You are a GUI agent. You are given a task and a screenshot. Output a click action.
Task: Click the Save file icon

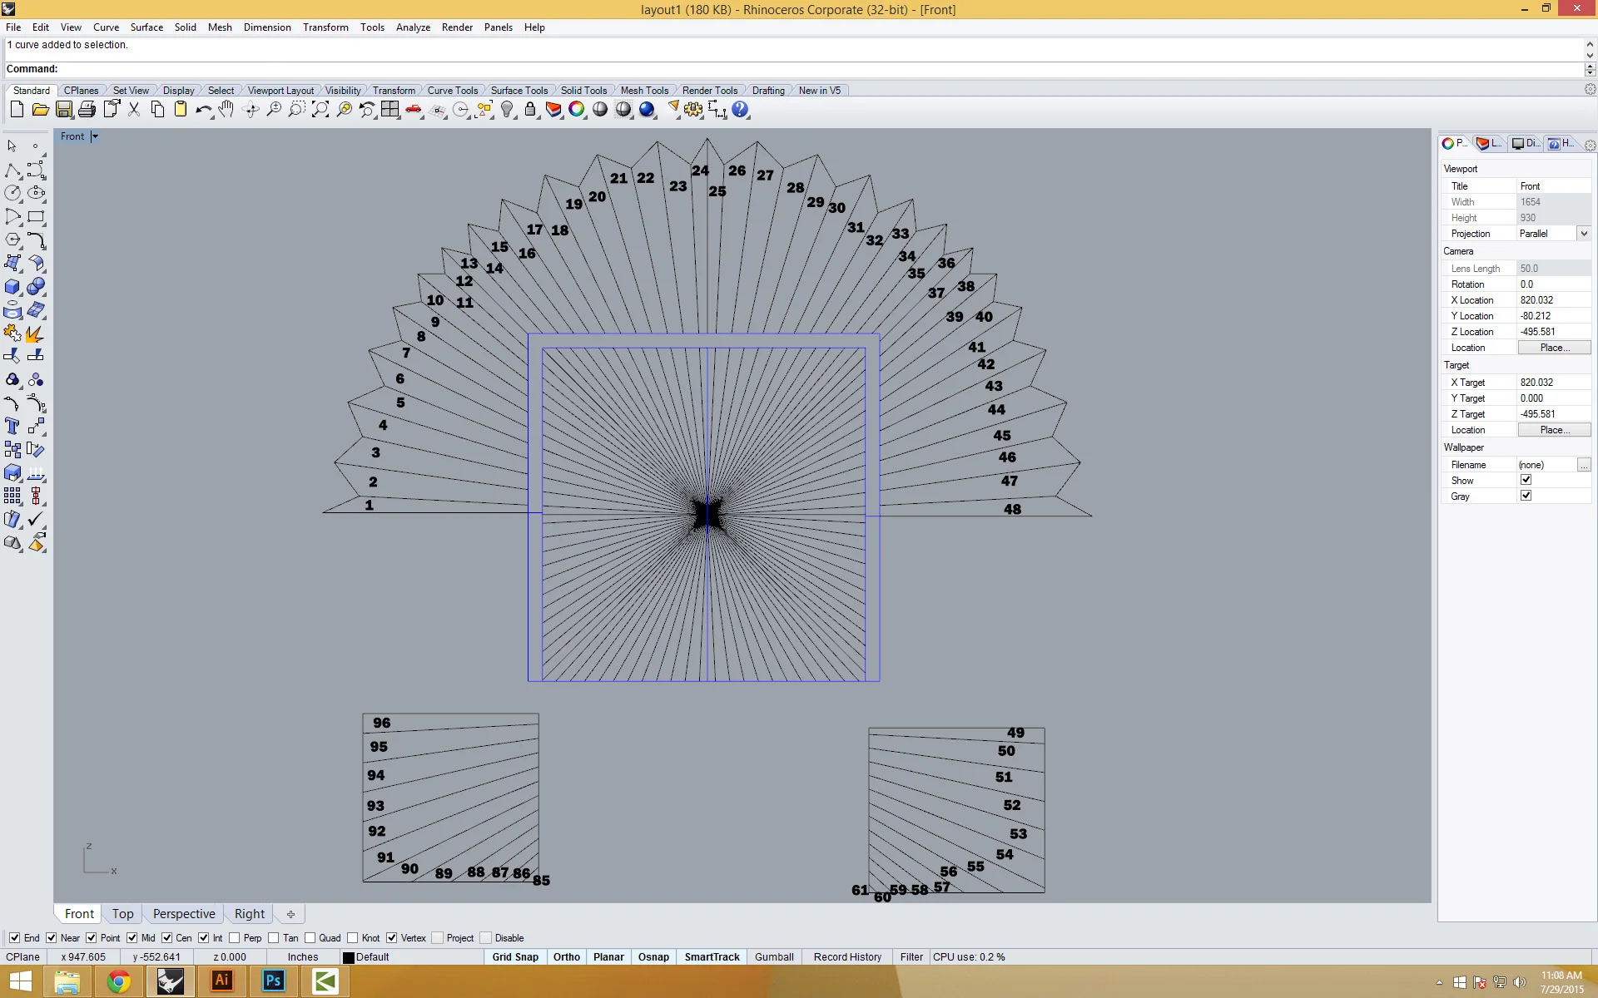click(x=63, y=110)
